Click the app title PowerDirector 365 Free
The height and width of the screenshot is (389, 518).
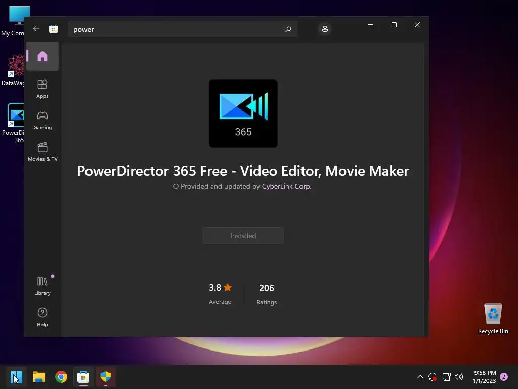[243, 171]
